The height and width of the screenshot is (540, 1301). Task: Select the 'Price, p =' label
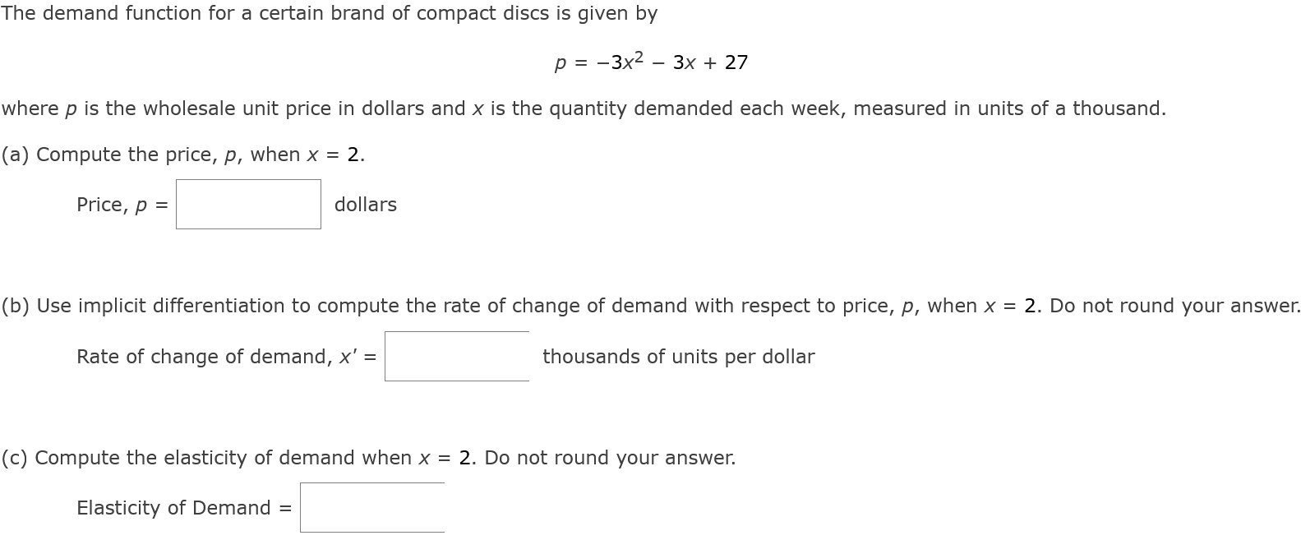(122, 205)
